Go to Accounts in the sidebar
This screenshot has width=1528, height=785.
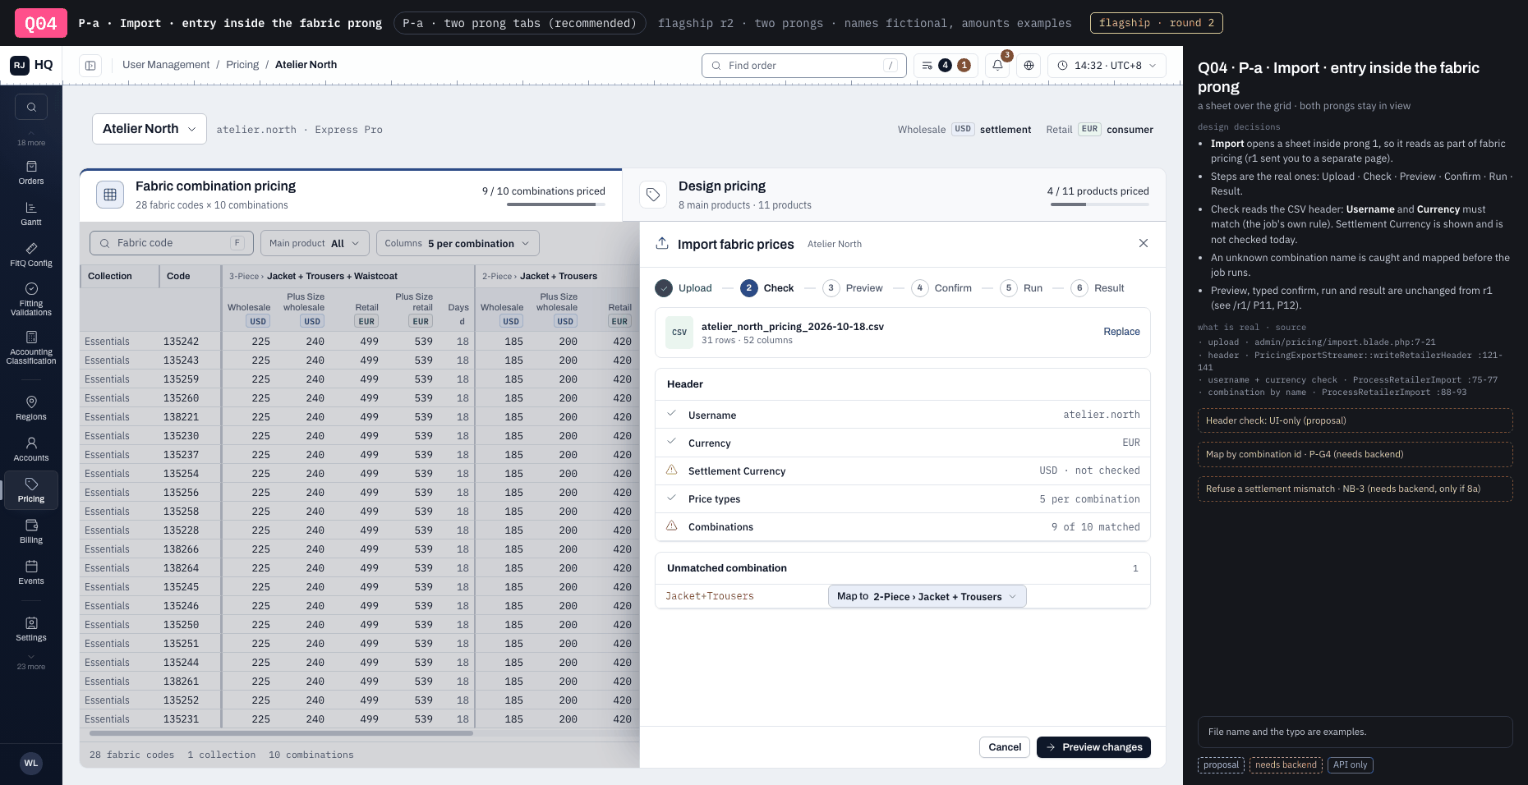[31, 449]
